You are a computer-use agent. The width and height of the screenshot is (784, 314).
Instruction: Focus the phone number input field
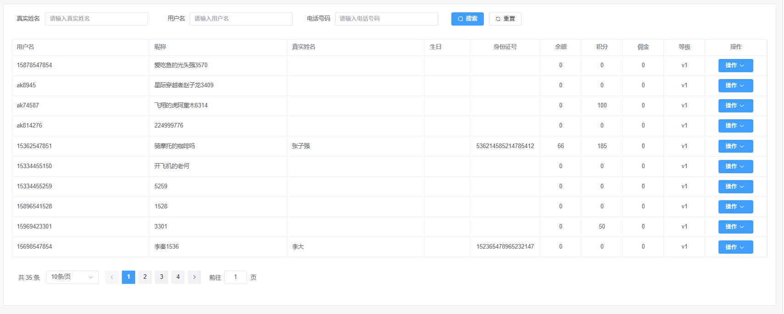[386, 19]
